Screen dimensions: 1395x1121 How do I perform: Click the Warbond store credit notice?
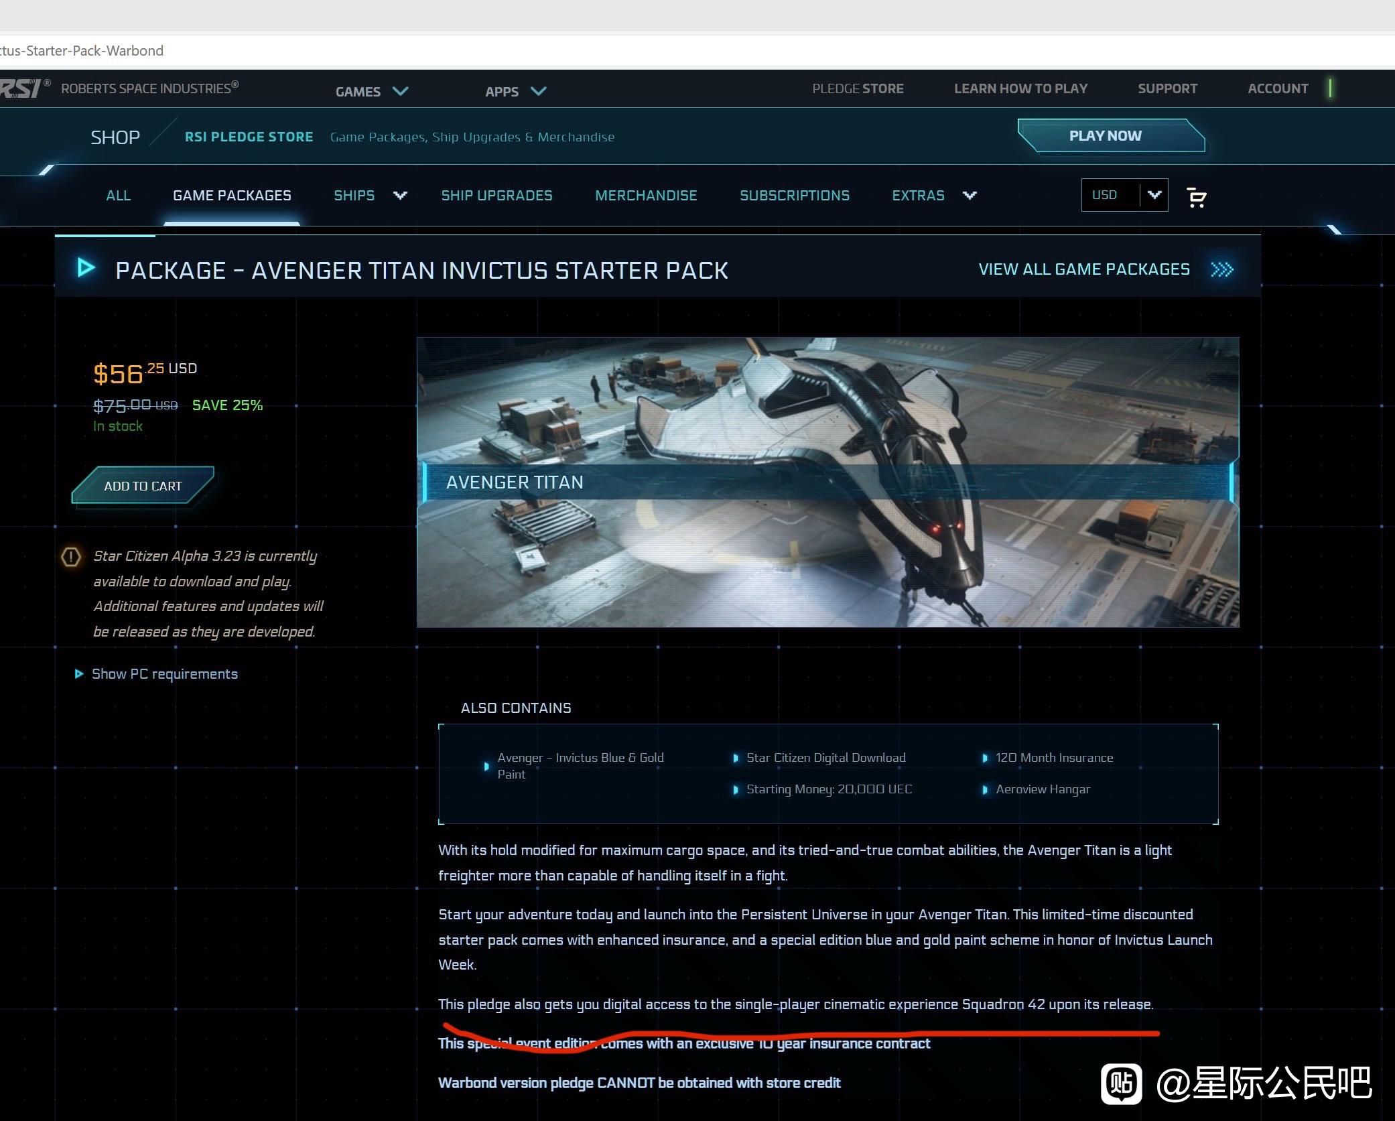tap(639, 1083)
